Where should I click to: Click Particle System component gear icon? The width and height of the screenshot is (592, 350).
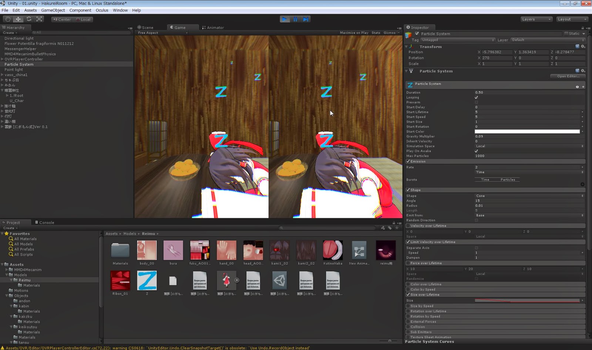click(583, 71)
